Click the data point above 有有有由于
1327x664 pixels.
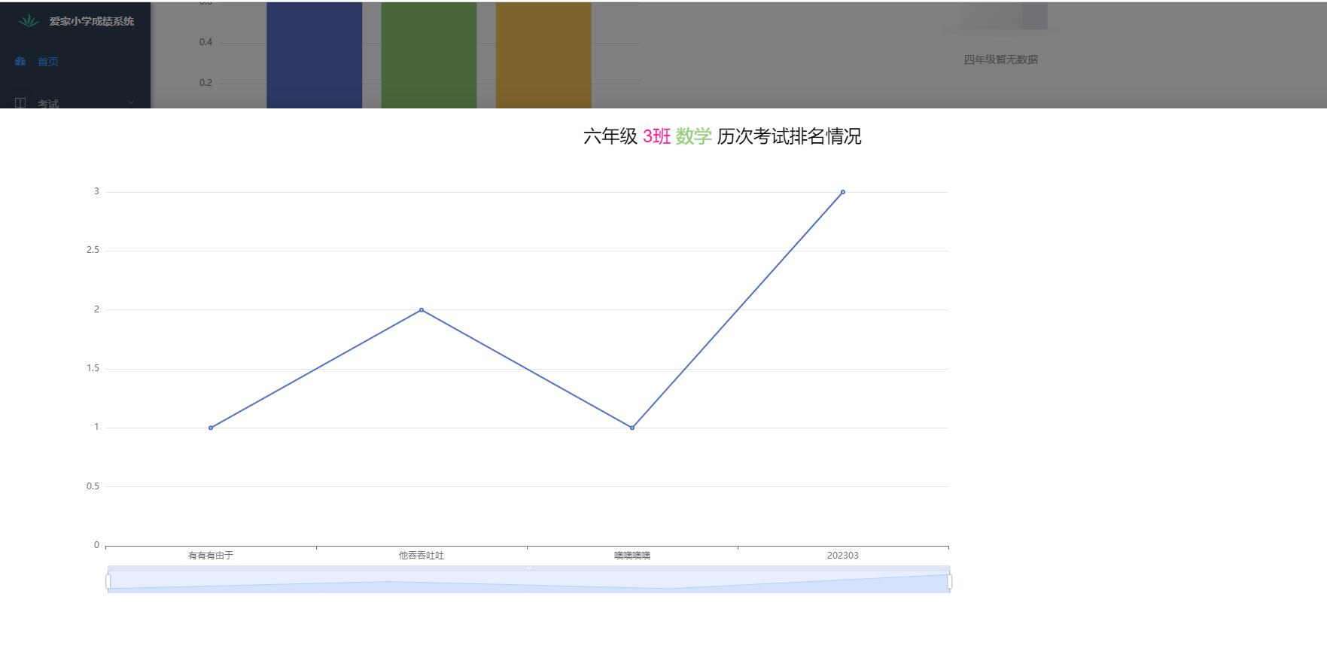pos(211,428)
